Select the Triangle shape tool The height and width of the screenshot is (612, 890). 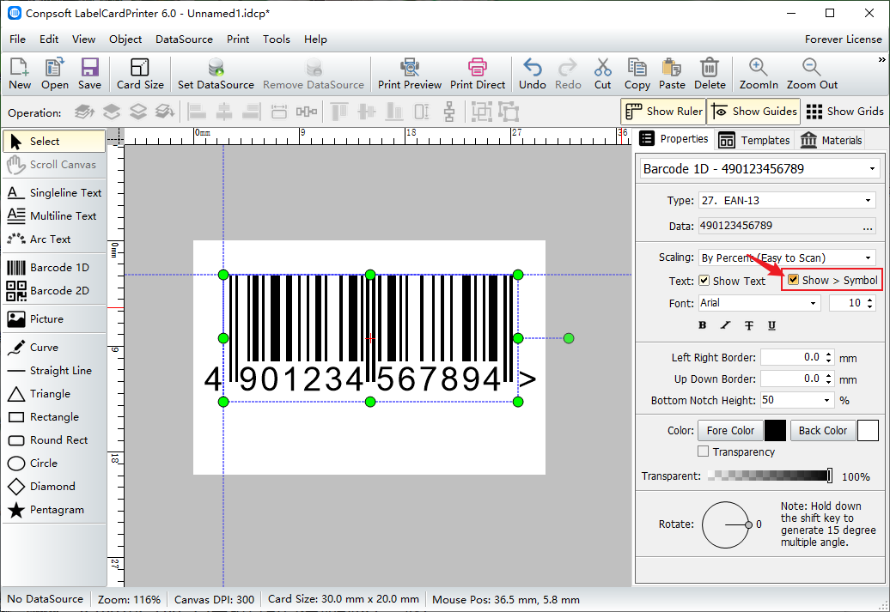click(x=54, y=394)
